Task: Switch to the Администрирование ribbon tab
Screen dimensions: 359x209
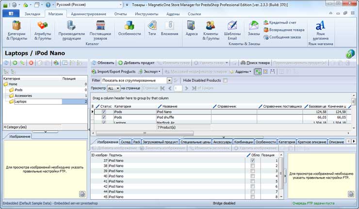Action: tap(89, 14)
